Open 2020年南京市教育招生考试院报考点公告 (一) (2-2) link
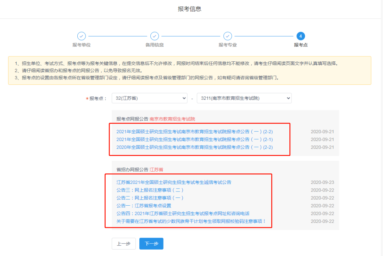 pos(194,147)
